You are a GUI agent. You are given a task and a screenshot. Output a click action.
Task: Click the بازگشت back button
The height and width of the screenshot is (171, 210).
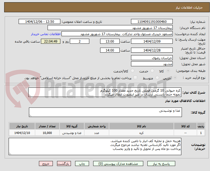[x=64, y=164]
